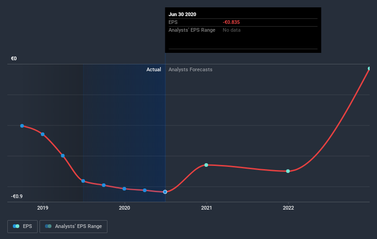
Task: Click the 2021 forecast data point
Action: 206,165
